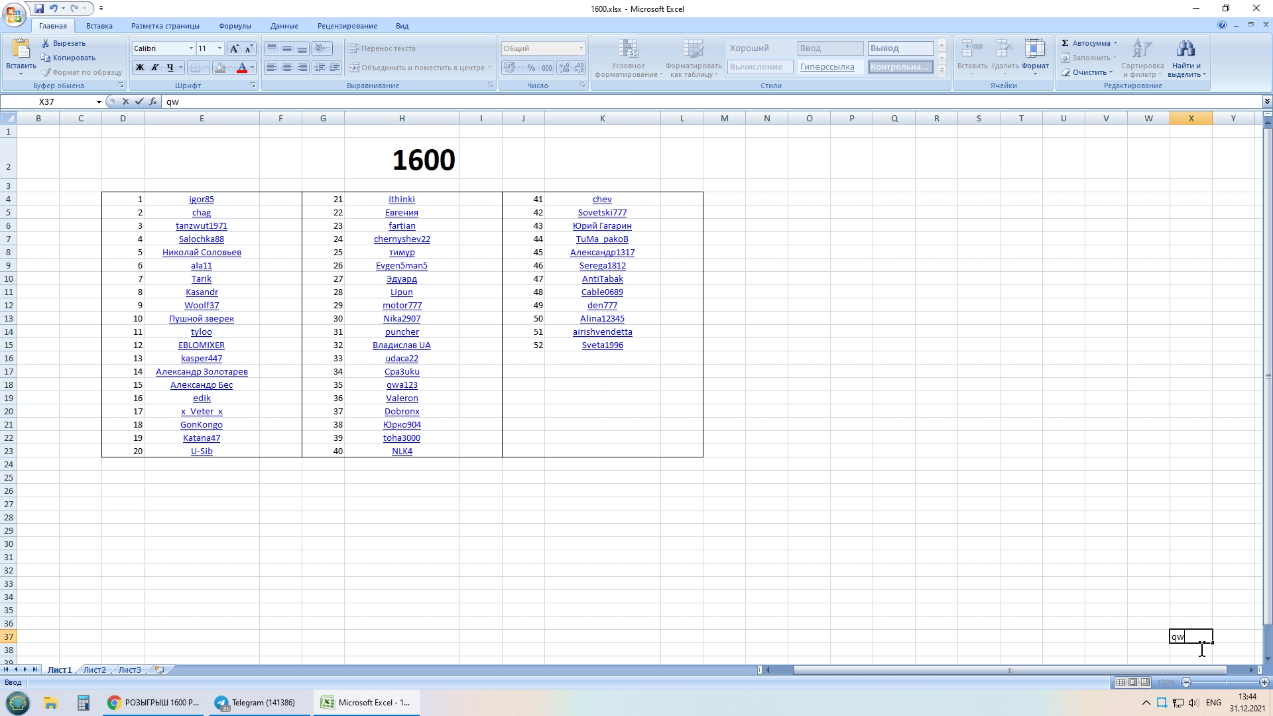The width and height of the screenshot is (1273, 716).
Task: Click the red font color swatch
Action: pyautogui.click(x=242, y=68)
